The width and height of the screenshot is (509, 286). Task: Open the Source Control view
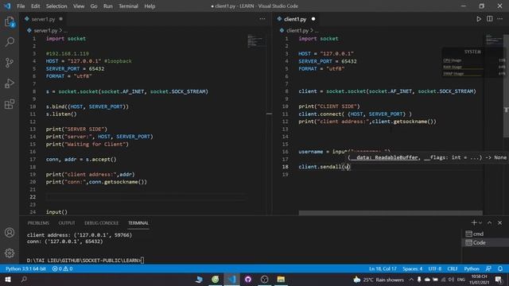pyautogui.click(x=10, y=63)
